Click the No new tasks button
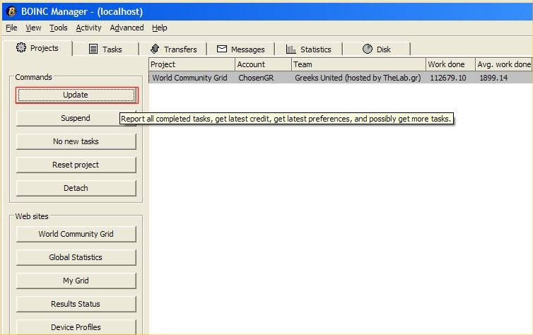 coord(76,141)
